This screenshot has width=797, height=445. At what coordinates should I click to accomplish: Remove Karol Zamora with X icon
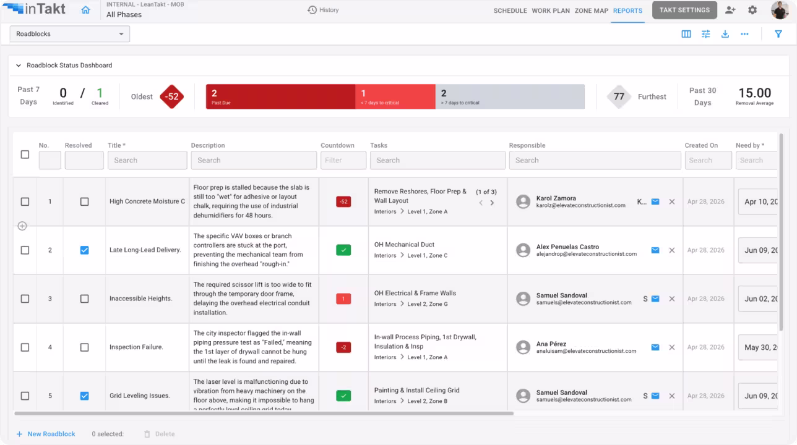tap(671, 201)
